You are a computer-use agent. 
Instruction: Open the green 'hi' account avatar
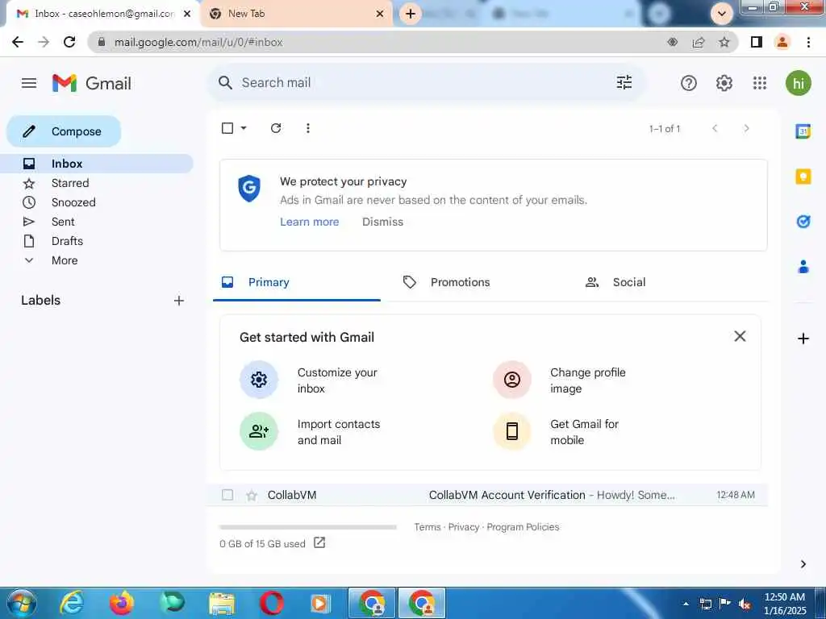pos(798,83)
